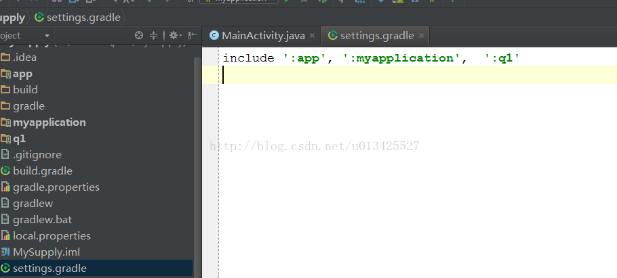Click the gradlew.bat file icon
This screenshot has height=278, width=617.
[5, 220]
